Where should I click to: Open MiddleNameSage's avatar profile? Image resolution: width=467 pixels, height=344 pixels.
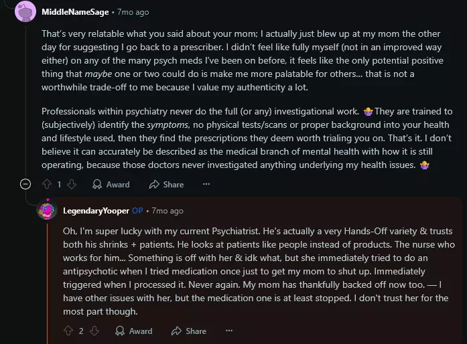(x=26, y=12)
